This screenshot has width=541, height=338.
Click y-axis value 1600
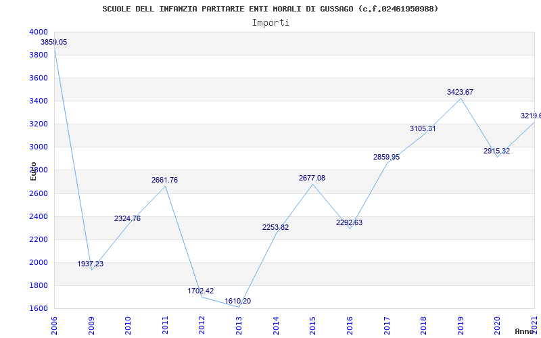point(40,308)
